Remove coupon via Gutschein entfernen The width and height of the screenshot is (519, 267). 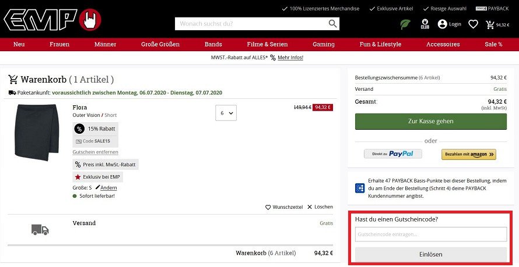tap(95, 152)
